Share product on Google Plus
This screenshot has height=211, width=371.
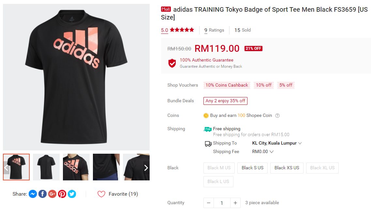[x=52, y=194]
